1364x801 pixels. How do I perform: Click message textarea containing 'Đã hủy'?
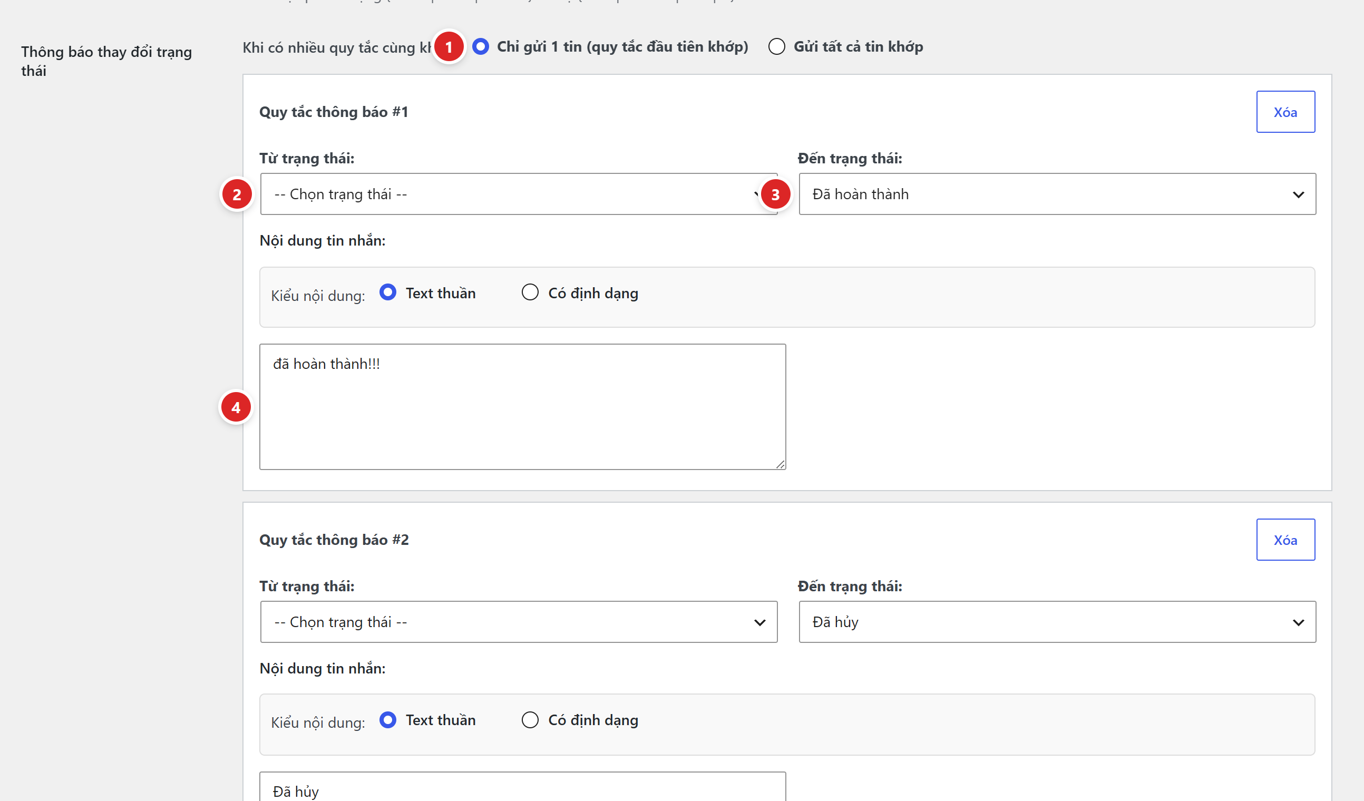point(522,786)
